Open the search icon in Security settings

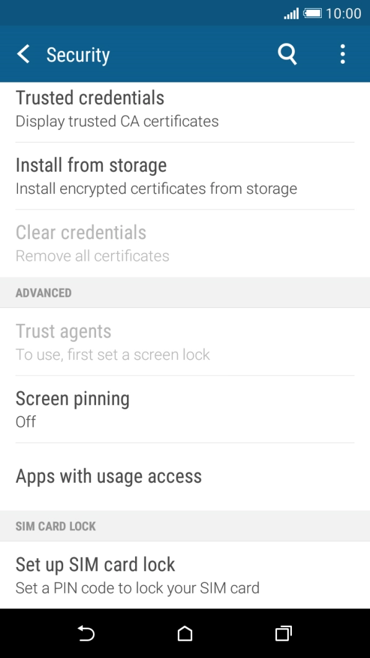click(x=287, y=54)
